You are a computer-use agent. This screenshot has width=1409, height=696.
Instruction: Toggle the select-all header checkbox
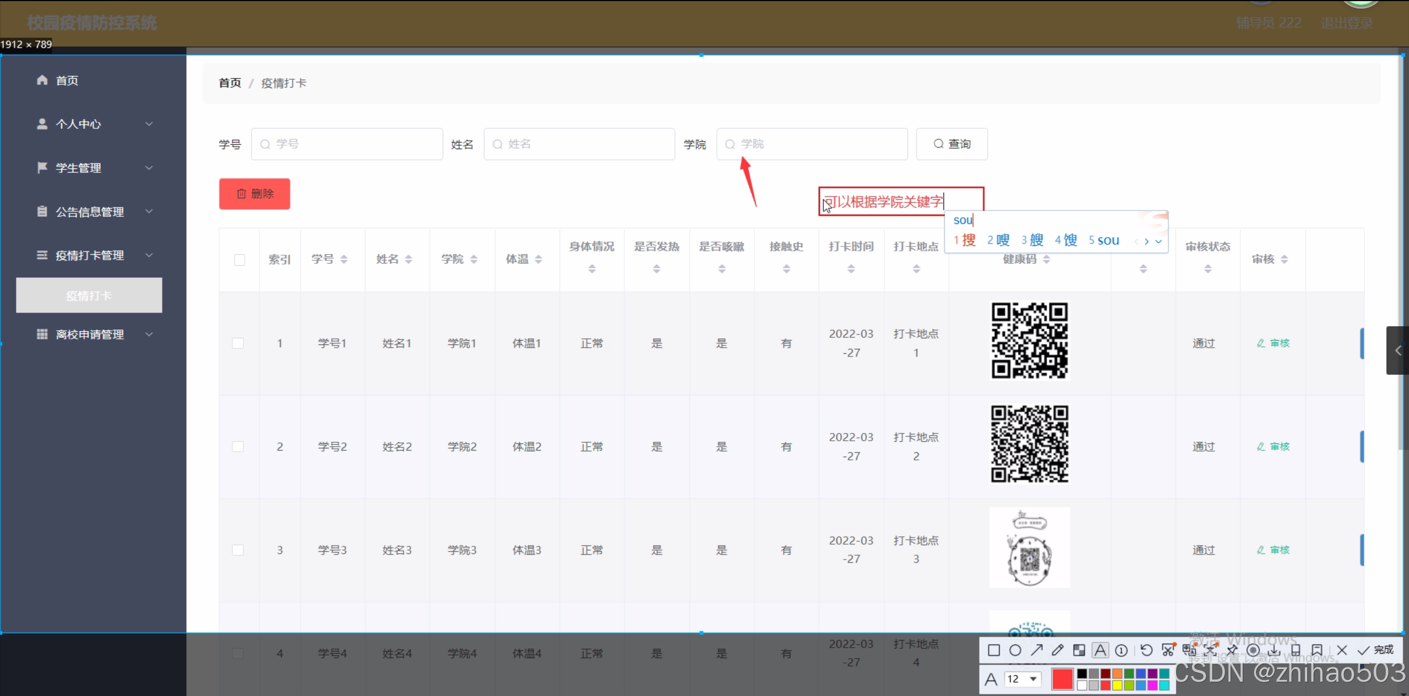pos(240,260)
